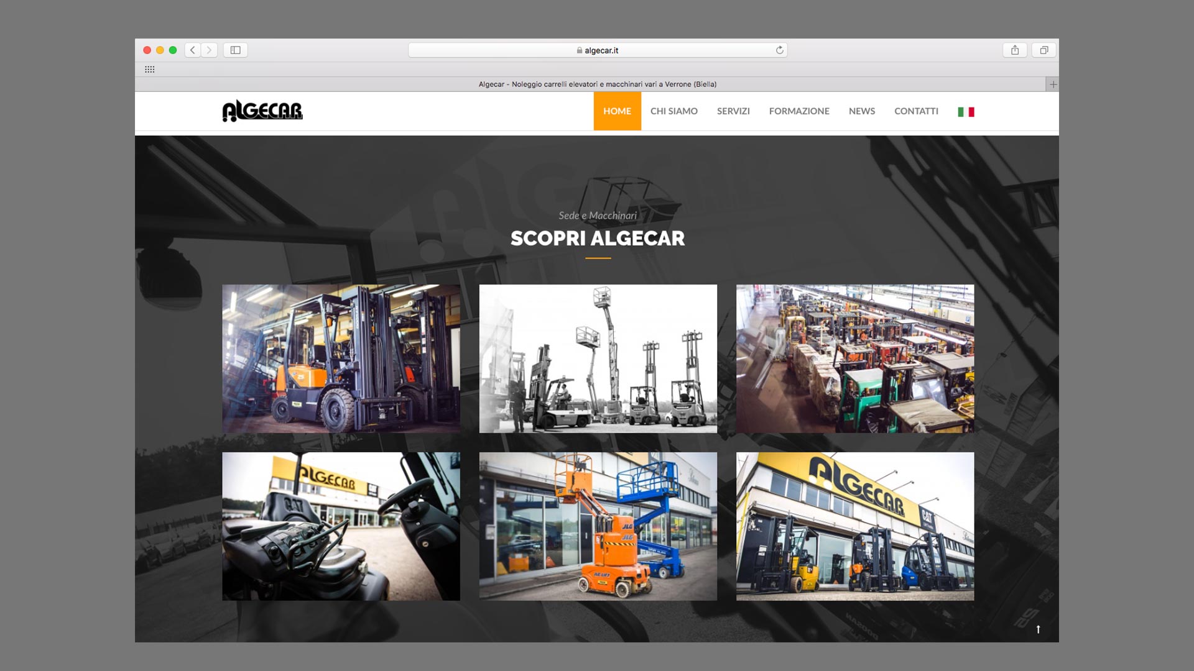Select the Algecar page tab title
This screenshot has height=671, width=1194.
click(x=598, y=84)
